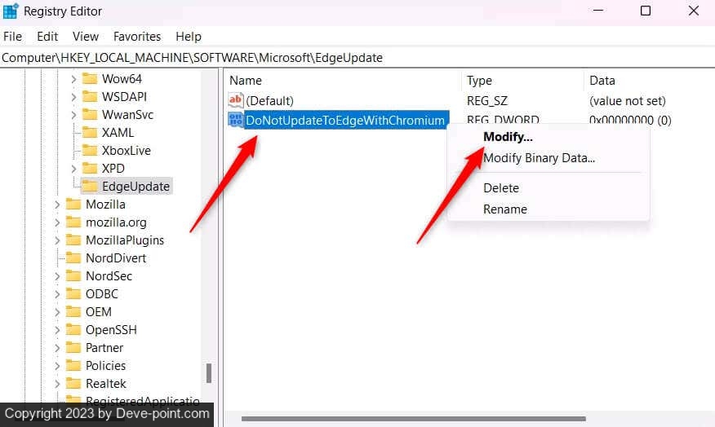Select the Mozilla folder icon

point(73,205)
